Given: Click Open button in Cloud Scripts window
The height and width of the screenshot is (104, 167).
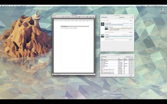Looking at the screenshot, I should tap(131, 75).
